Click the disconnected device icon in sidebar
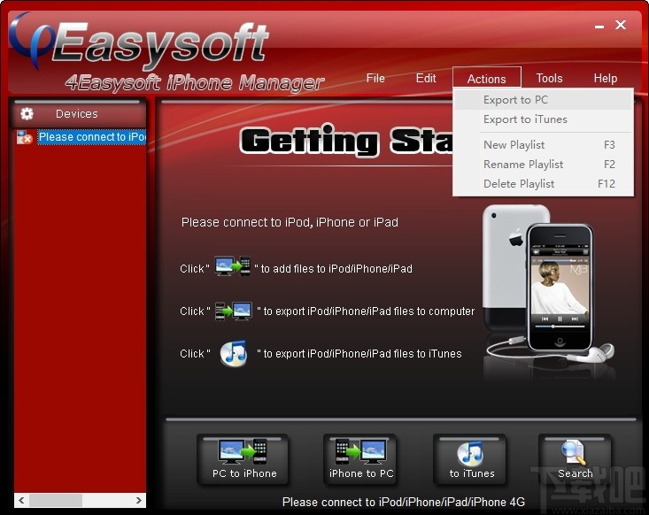649x515 pixels. point(24,137)
